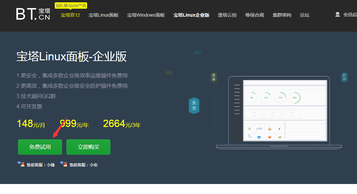Go to the 论坛 forum link

[x=305, y=15]
